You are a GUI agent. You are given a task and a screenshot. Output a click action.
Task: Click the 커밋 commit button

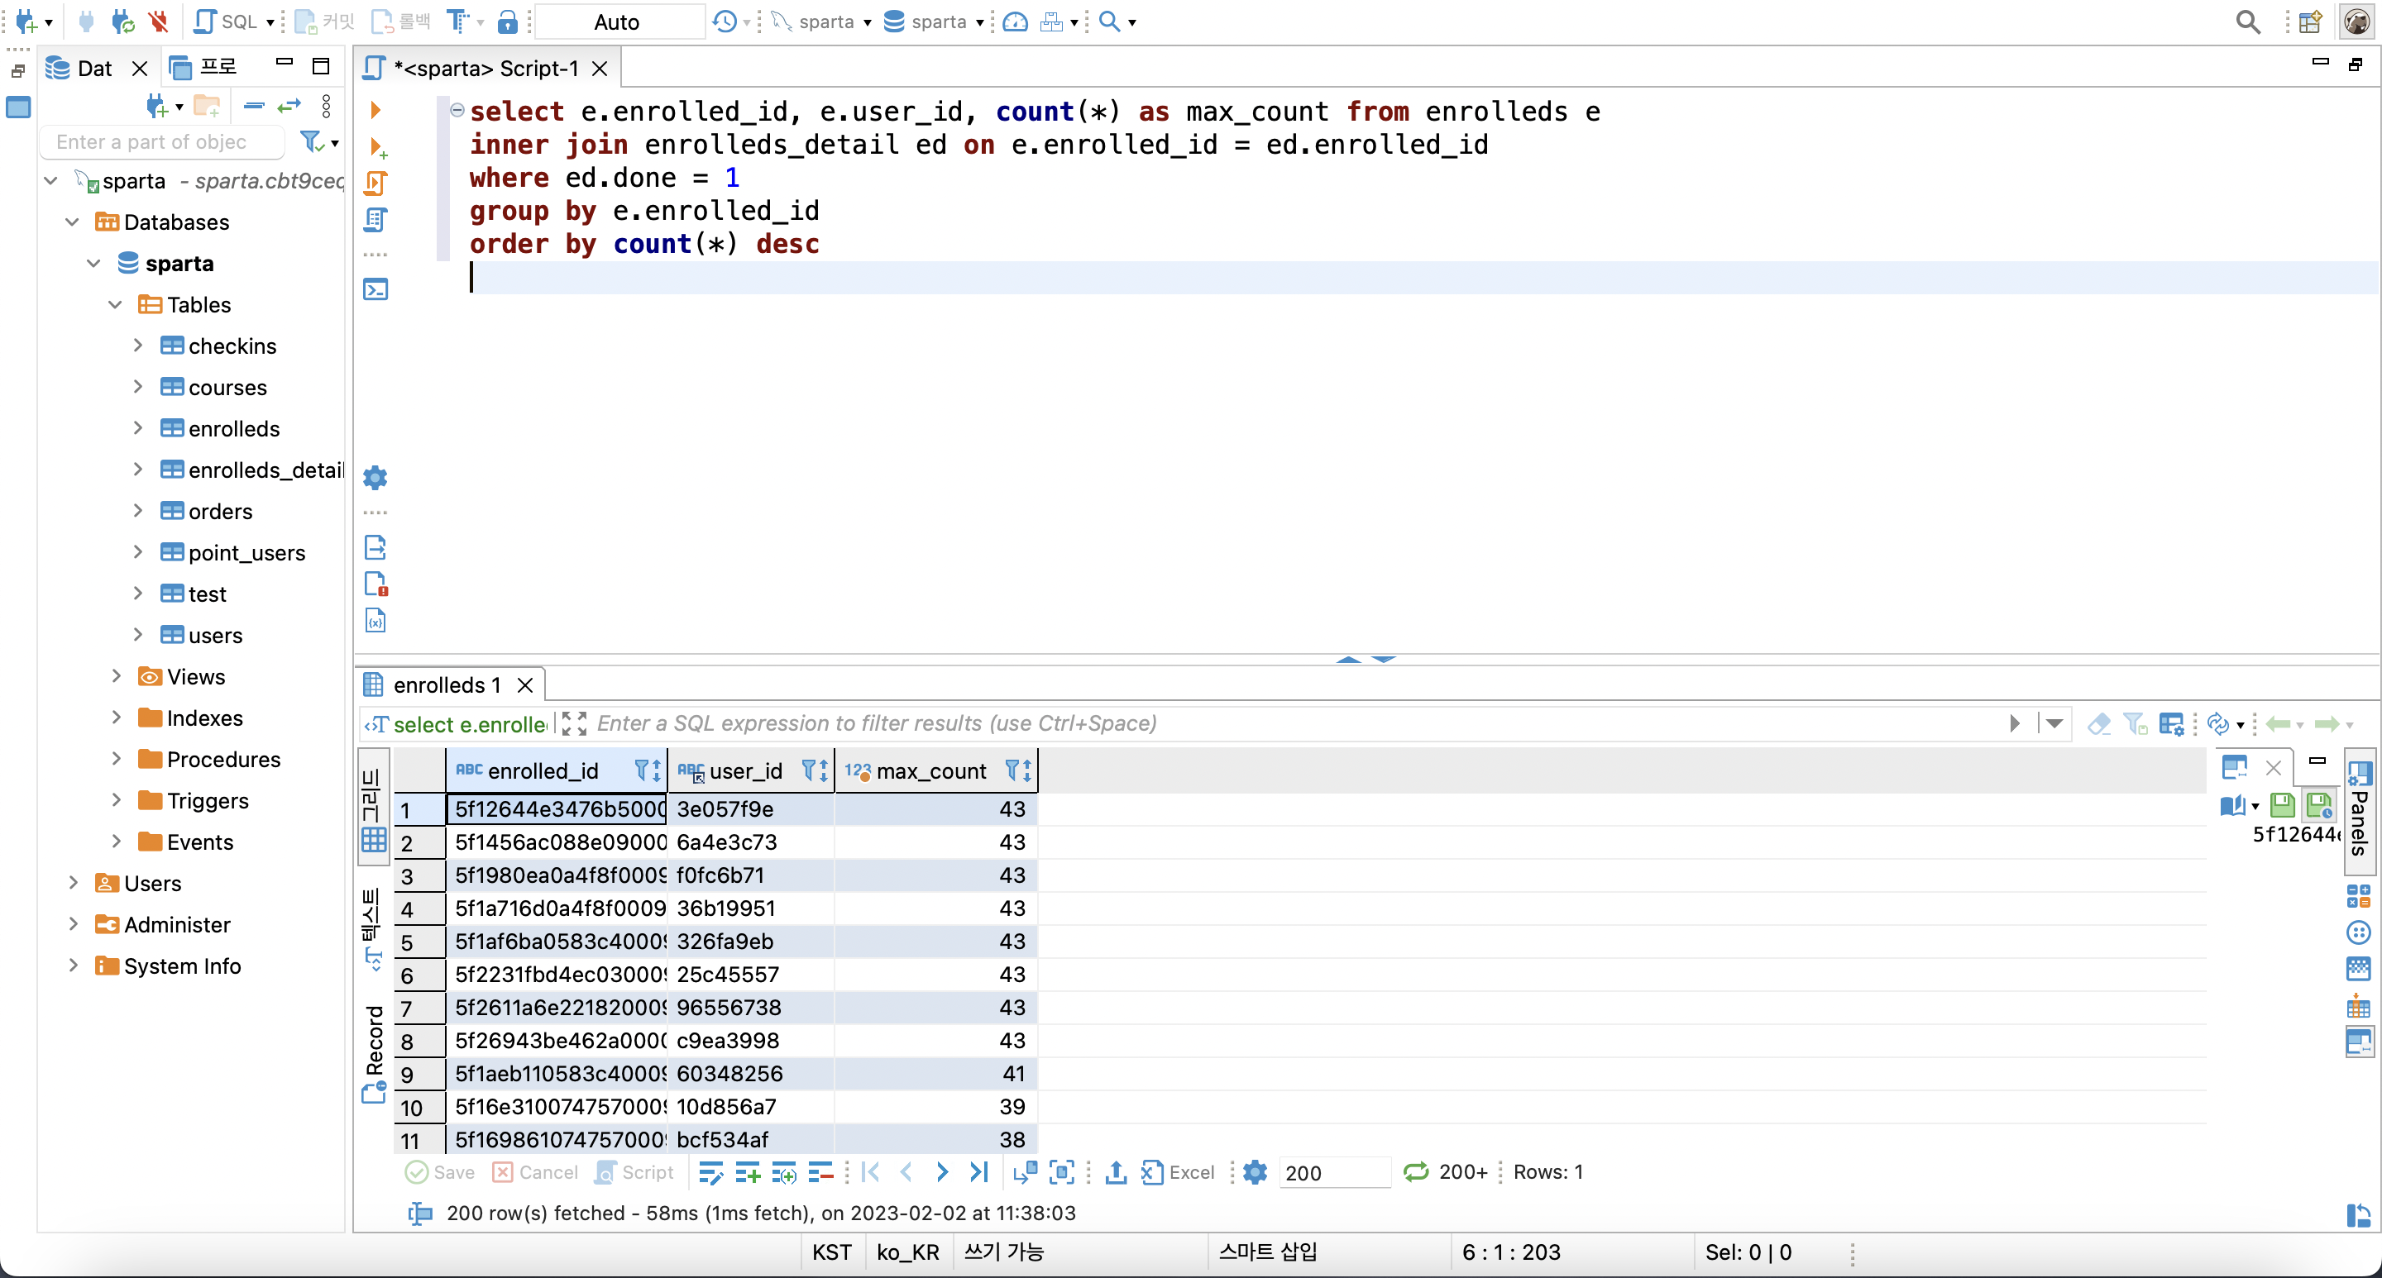coord(324,21)
